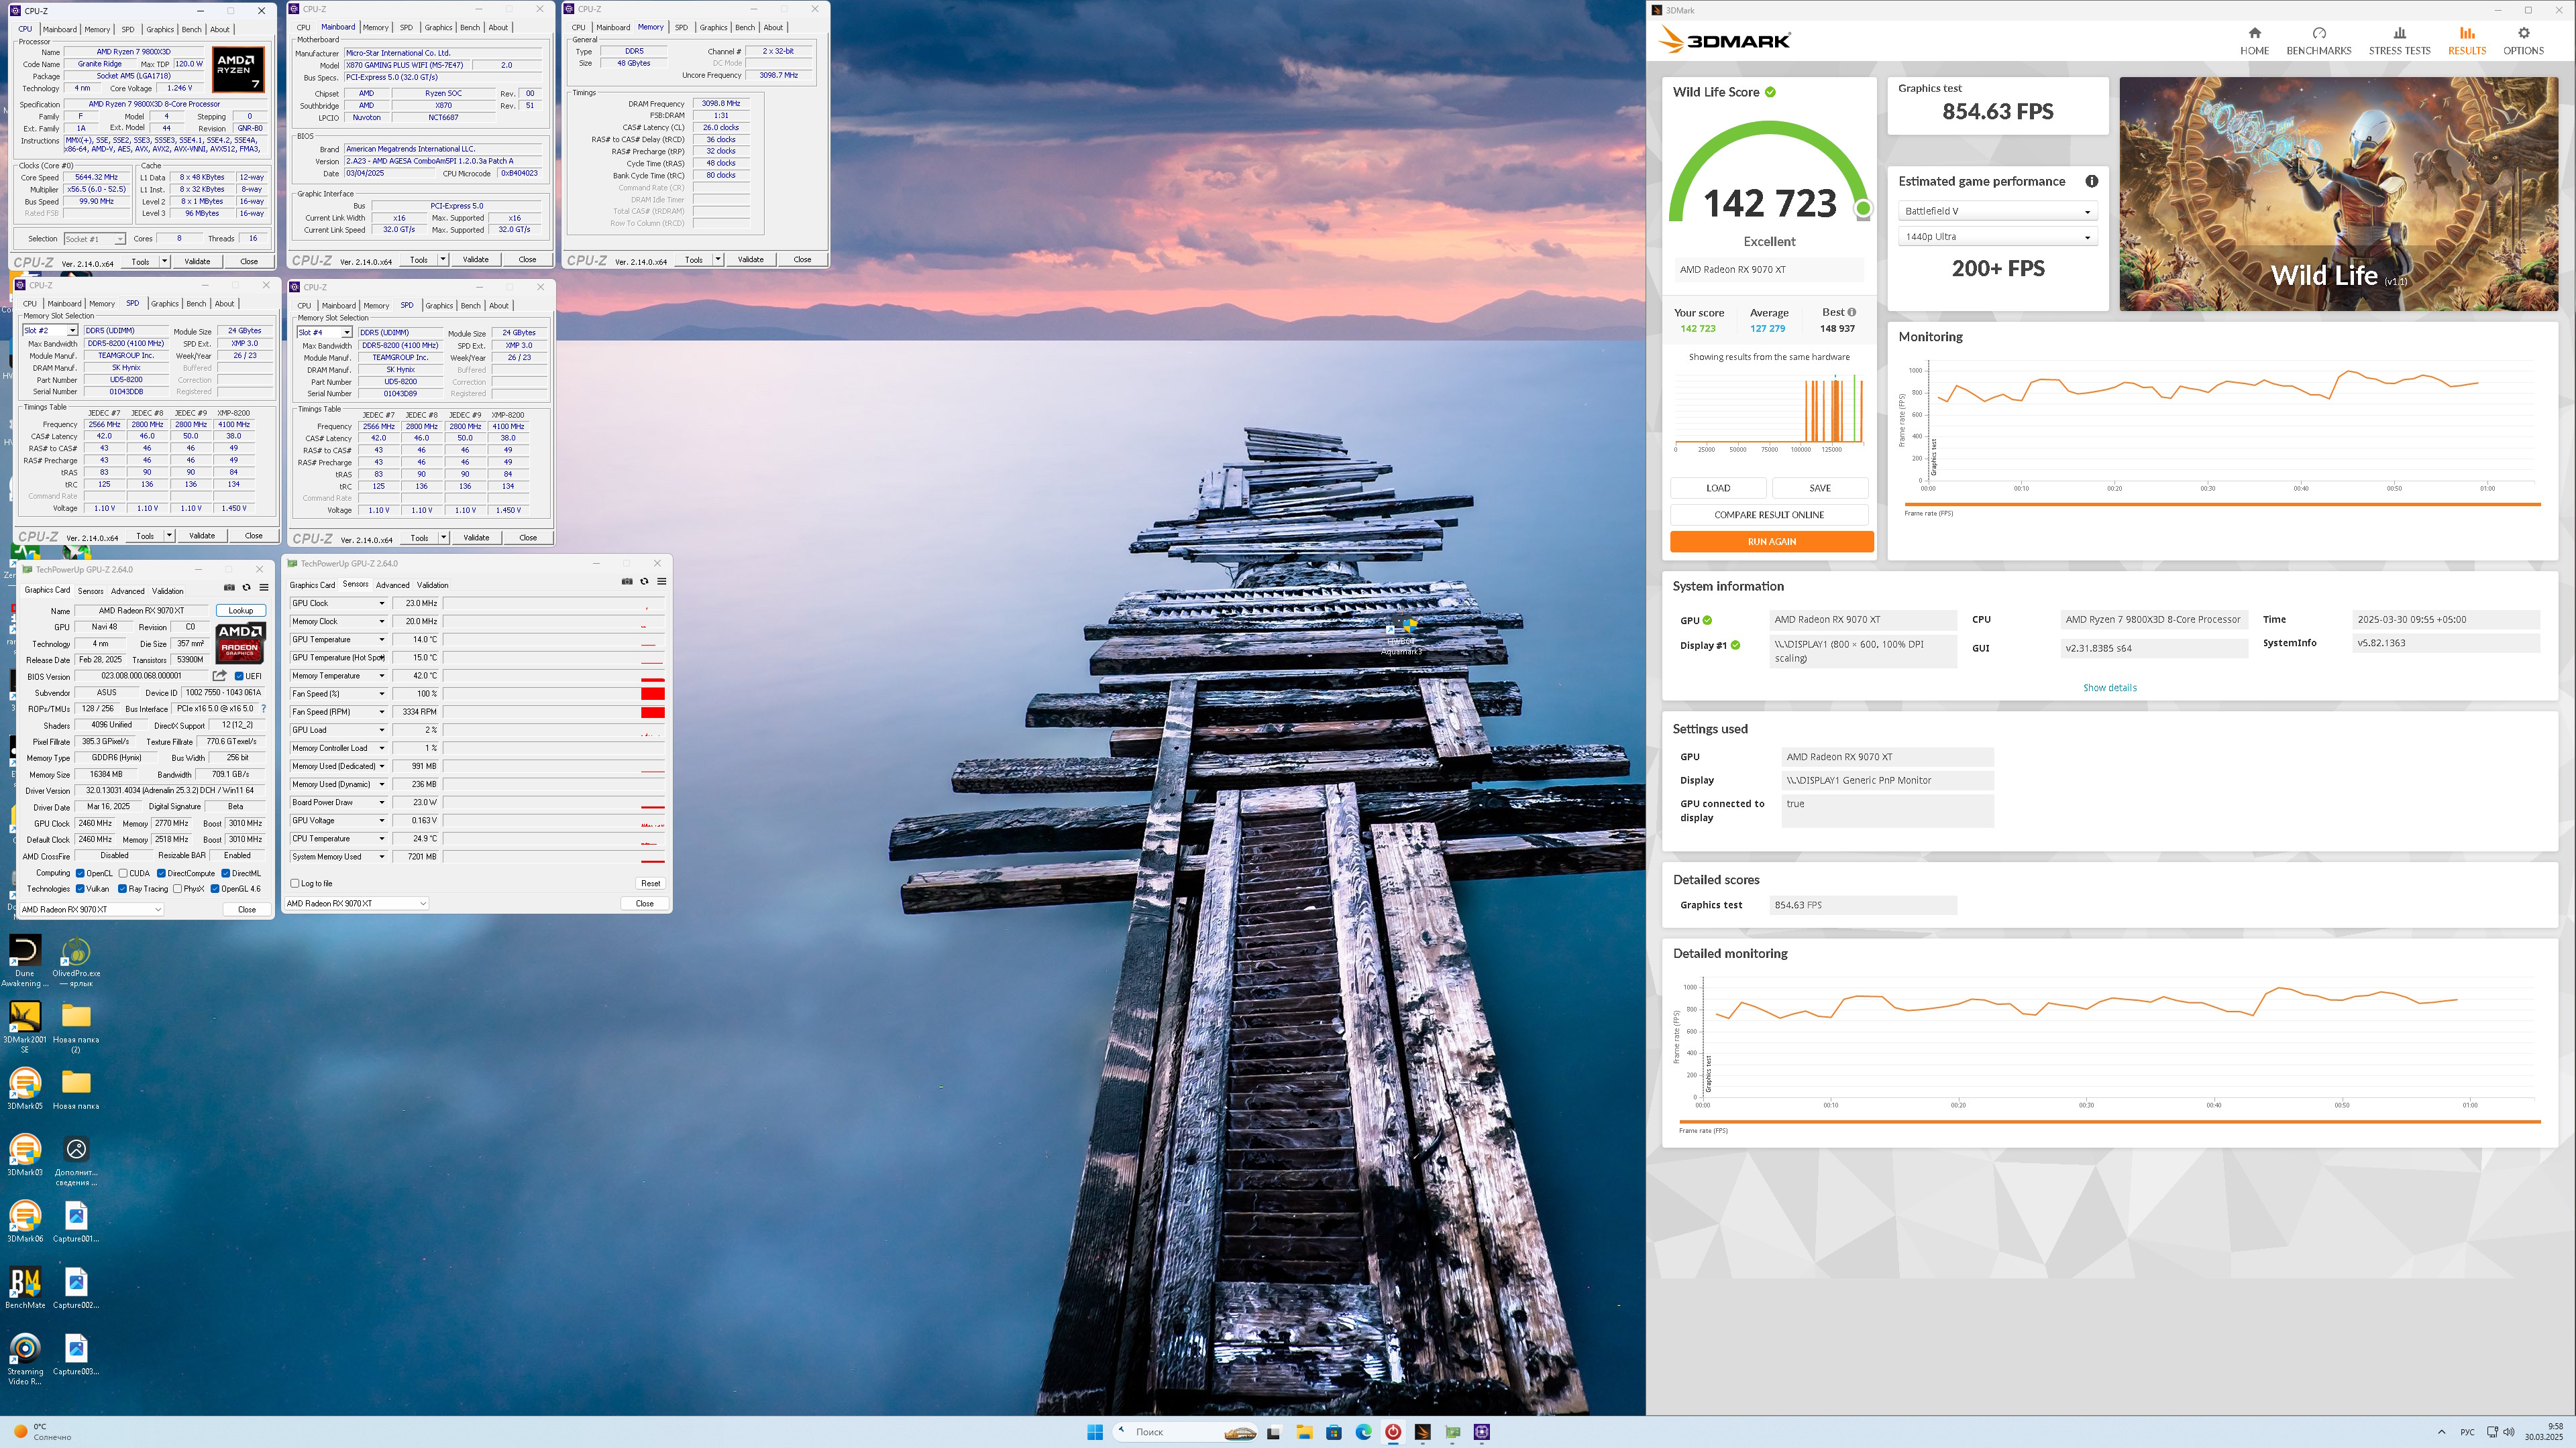Open File Explorer from taskbar
Image resolution: width=2576 pixels, height=1448 pixels.
tap(1304, 1432)
